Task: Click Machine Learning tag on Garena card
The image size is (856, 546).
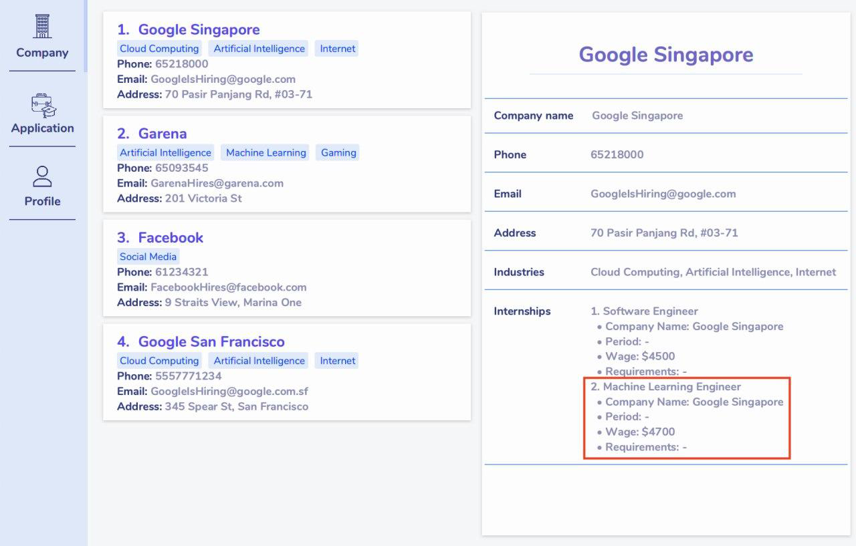Action: click(x=266, y=152)
